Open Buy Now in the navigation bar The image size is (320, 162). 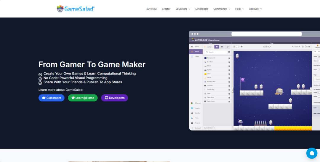[x=151, y=9]
